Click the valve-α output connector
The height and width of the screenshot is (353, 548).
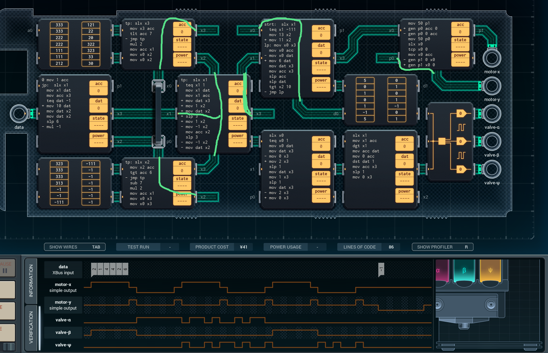[492, 114]
